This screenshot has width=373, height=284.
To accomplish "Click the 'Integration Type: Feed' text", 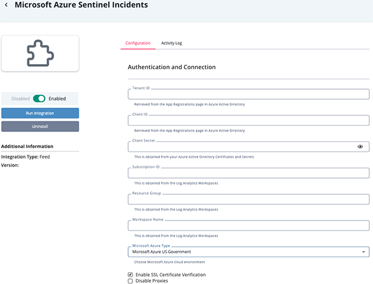I will point(25,157).
